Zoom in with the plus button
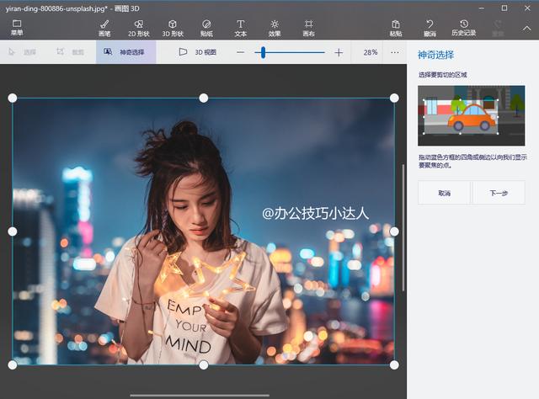The image size is (539, 399). point(339,52)
